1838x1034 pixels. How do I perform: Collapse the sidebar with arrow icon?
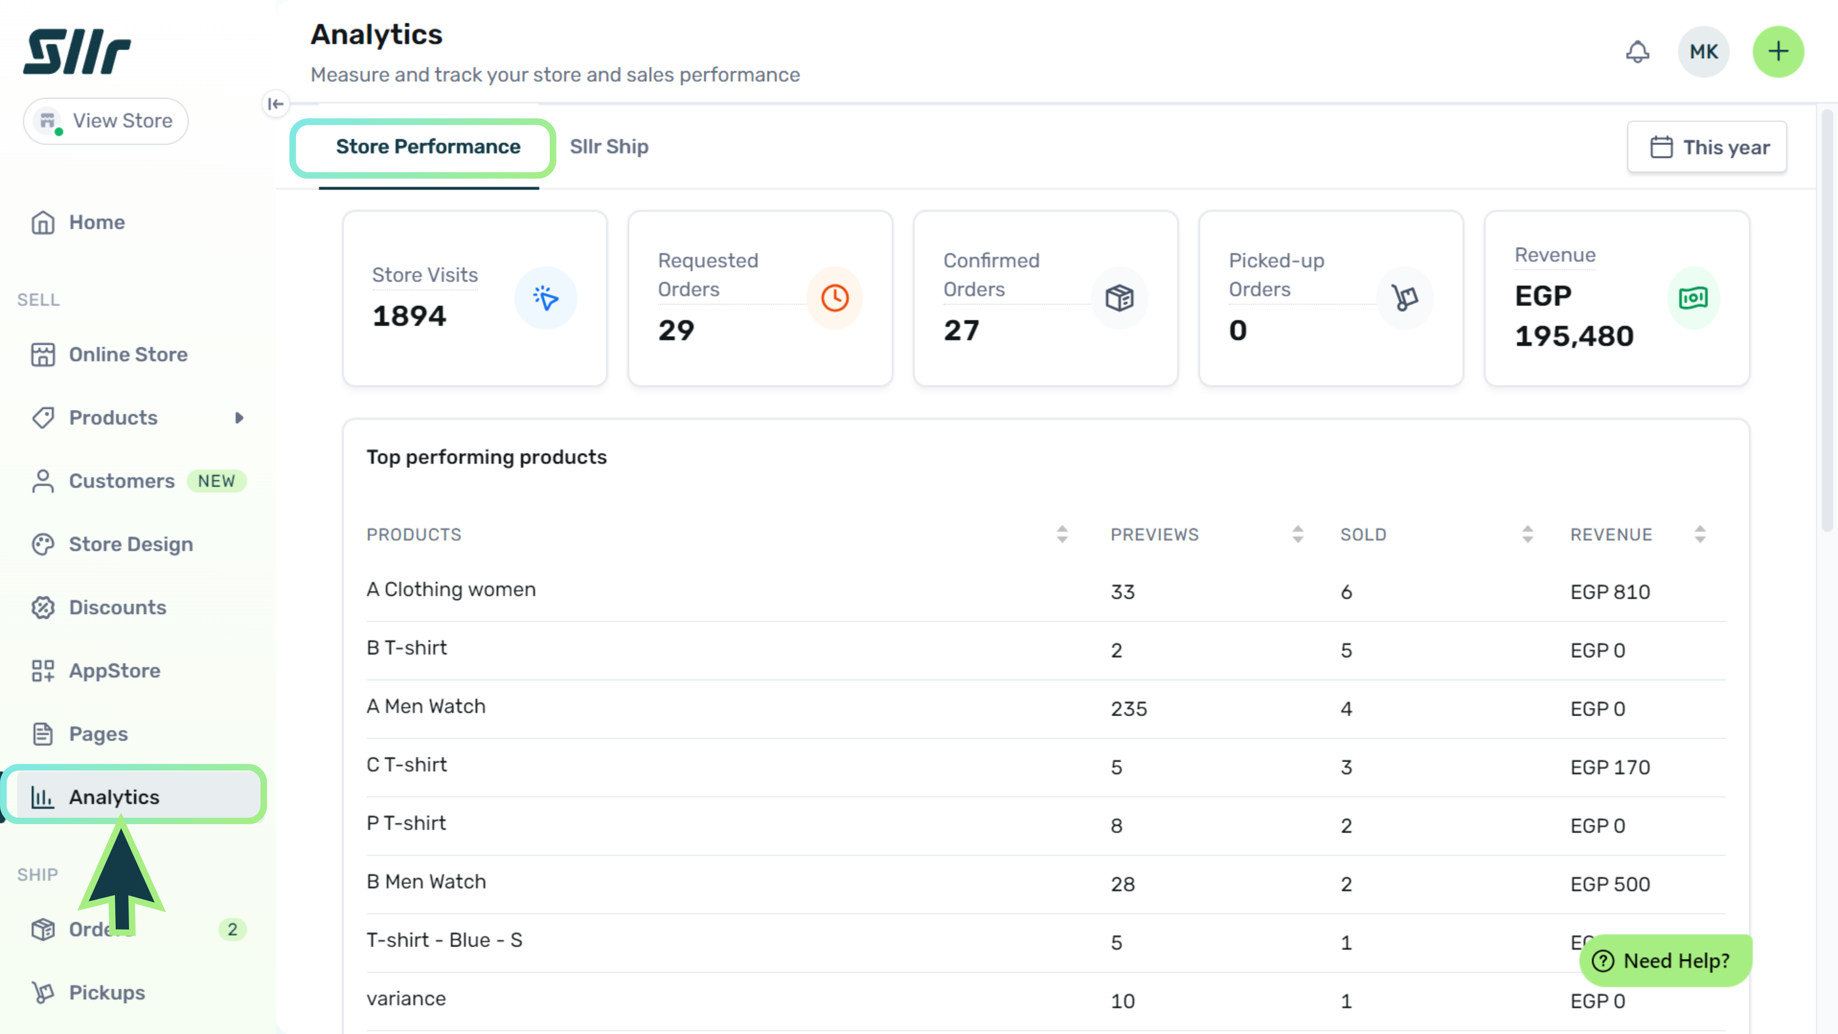click(x=275, y=104)
